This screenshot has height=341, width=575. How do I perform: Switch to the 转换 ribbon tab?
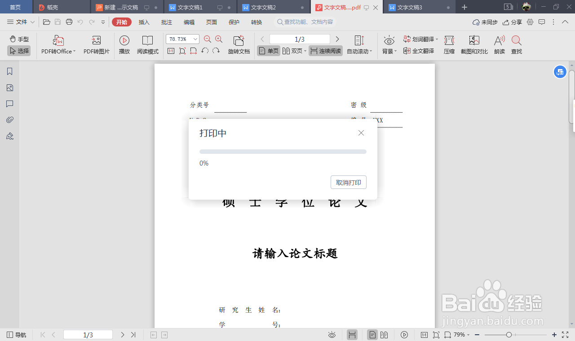point(257,22)
